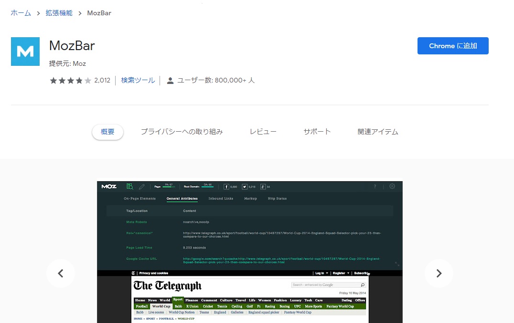Click the Home item in Telegraph navigation
Screen dimensions: 514x323
140,301
